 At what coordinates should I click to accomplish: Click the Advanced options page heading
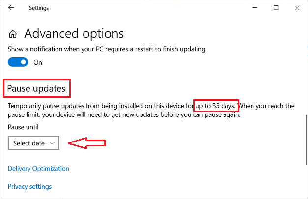pyautogui.click(x=74, y=34)
